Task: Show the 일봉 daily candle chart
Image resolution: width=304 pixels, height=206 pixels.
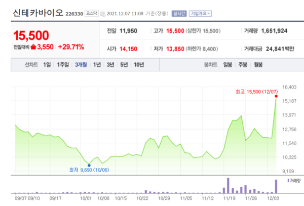Action: click(227, 65)
